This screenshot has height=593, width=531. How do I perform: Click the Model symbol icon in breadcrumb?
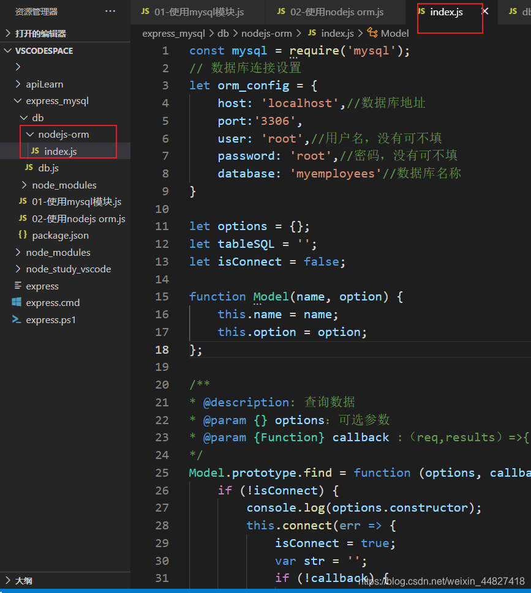[372, 33]
